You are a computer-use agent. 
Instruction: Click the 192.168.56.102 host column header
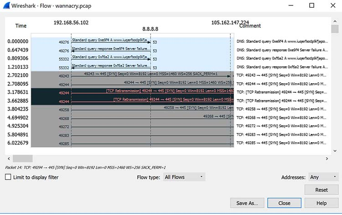(x=71, y=23)
